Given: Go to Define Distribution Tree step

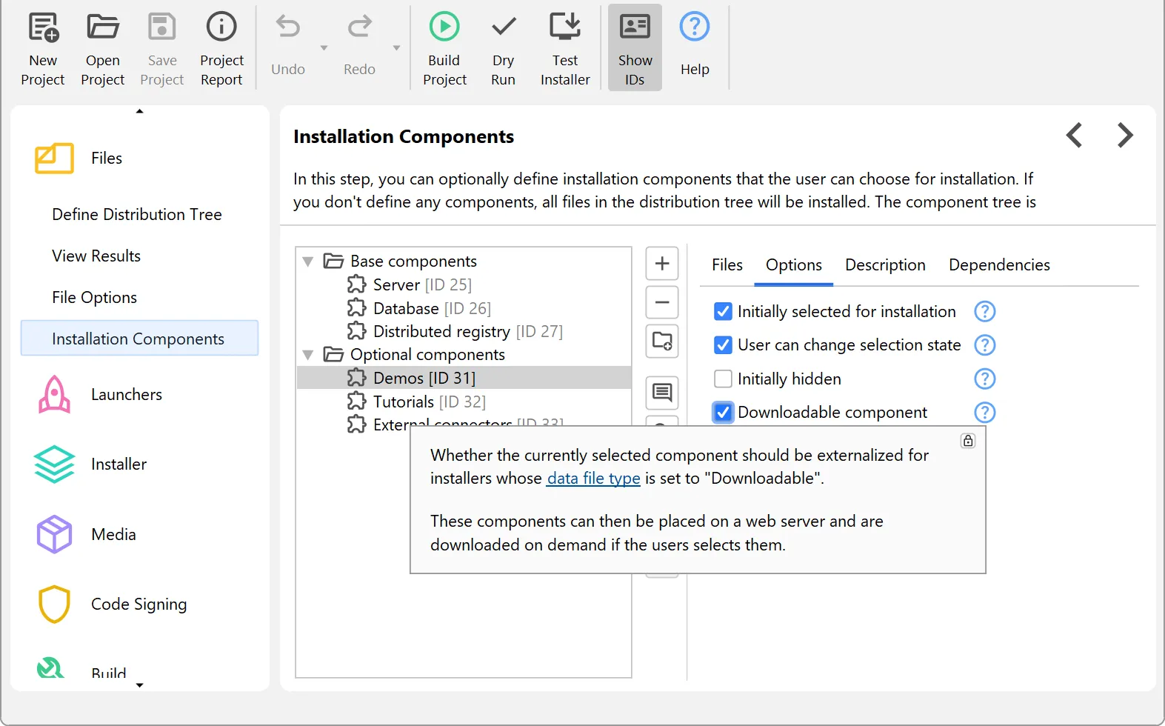Looking at the screenshot, I should click(137, 215).
